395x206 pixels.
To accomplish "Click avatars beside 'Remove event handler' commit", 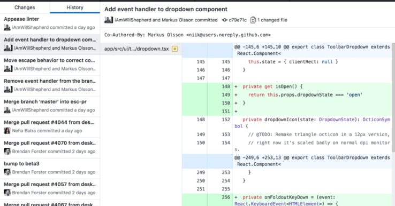I will click(8, 89).
